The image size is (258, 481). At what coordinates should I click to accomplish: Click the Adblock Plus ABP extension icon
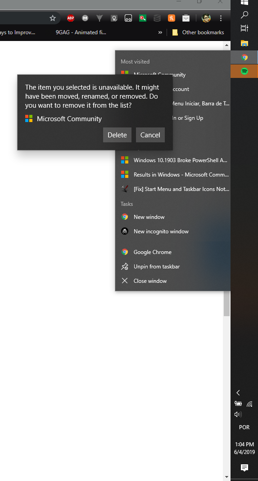71,18
